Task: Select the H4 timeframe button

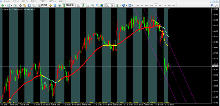Action: coord(160,5)
